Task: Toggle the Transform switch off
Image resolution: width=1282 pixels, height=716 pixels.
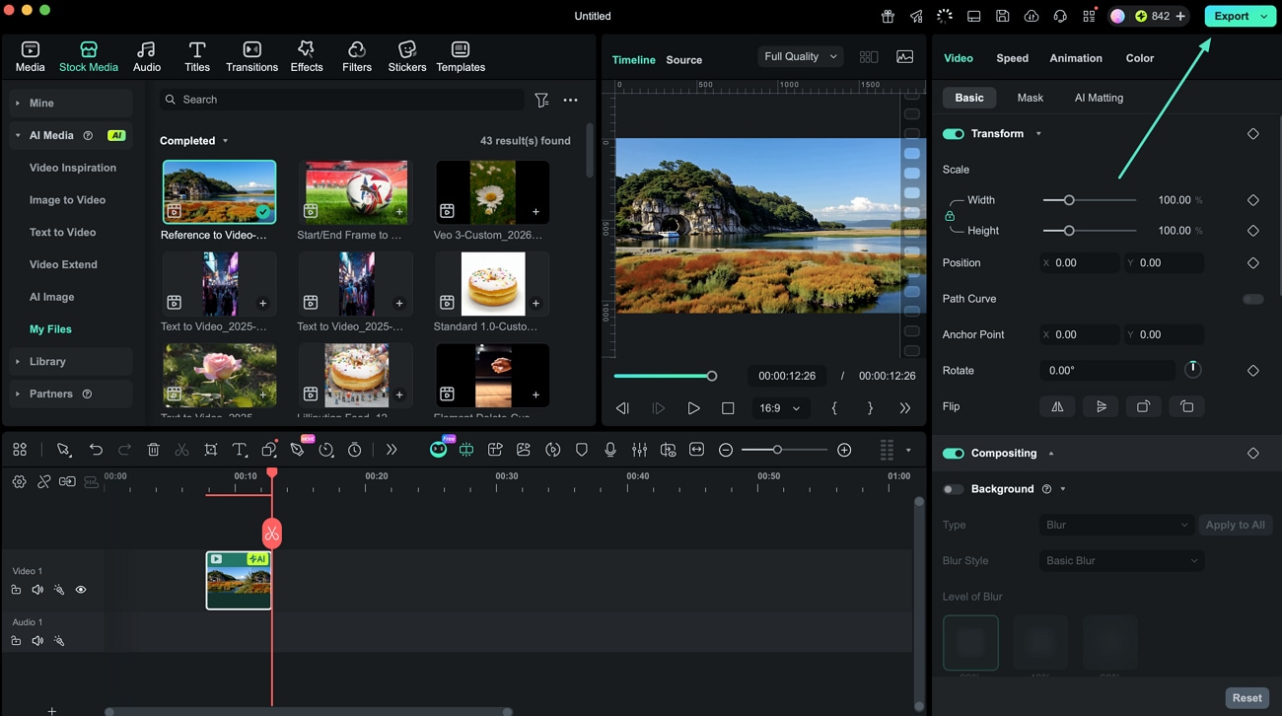Action: pos(953,134)
